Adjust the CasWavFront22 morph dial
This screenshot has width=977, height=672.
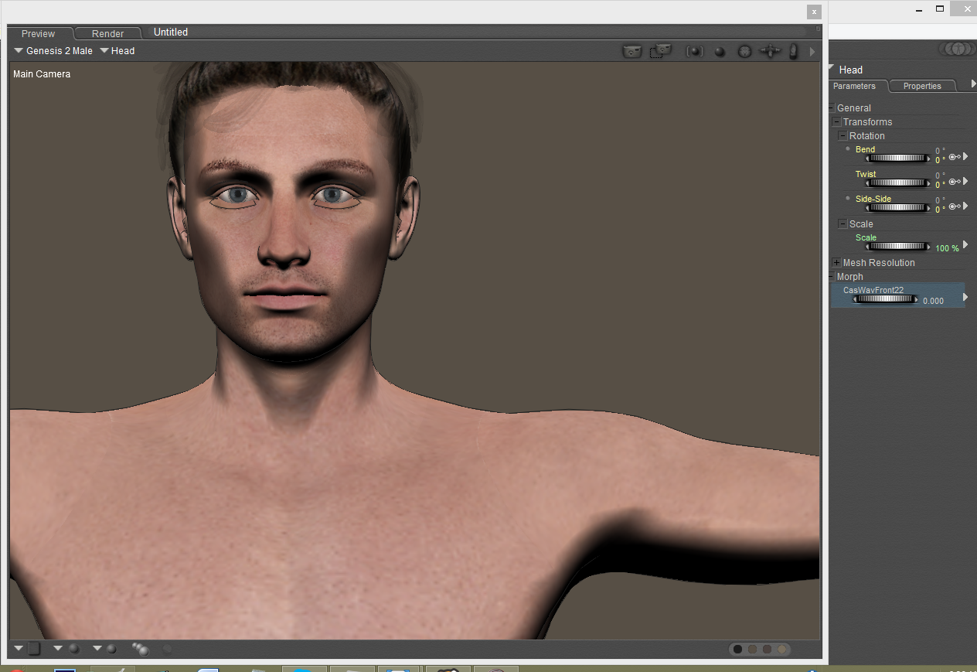click(887, 299)
